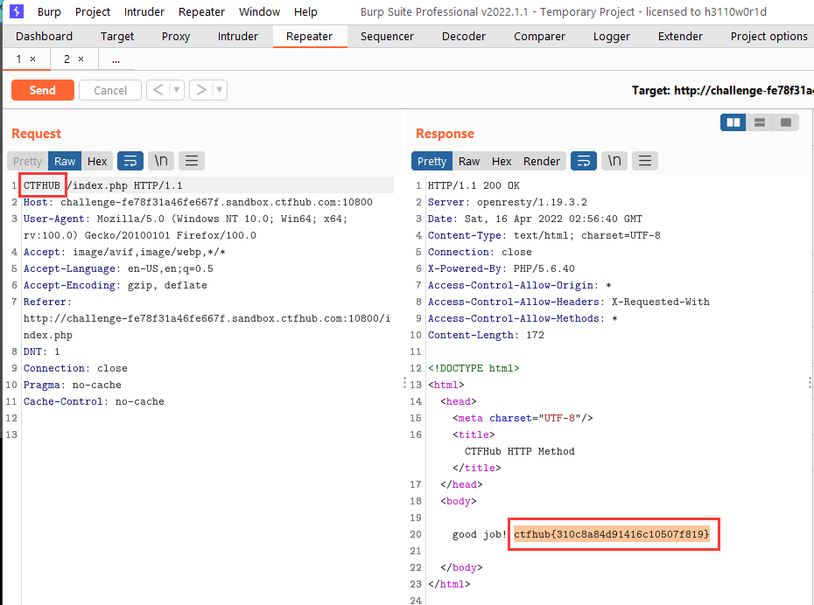This screenshot has width=814, height=605.
Task: Select top-bottom split layout view
Action: click(x=760, y=122)
